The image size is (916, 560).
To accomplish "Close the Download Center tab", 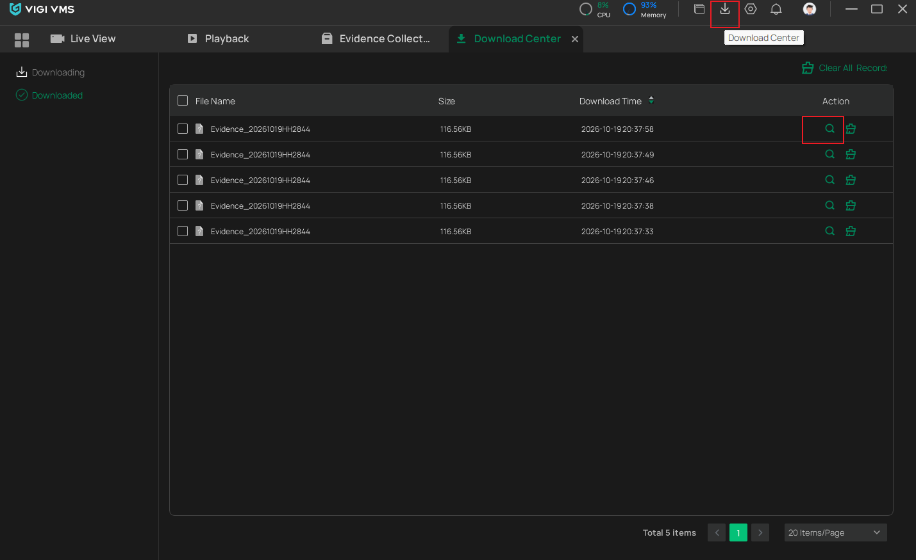I will point(575,39).
